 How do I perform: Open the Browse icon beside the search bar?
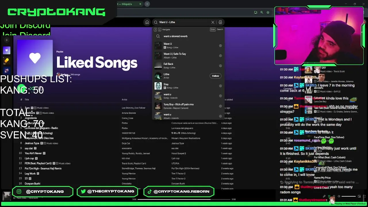220,22
